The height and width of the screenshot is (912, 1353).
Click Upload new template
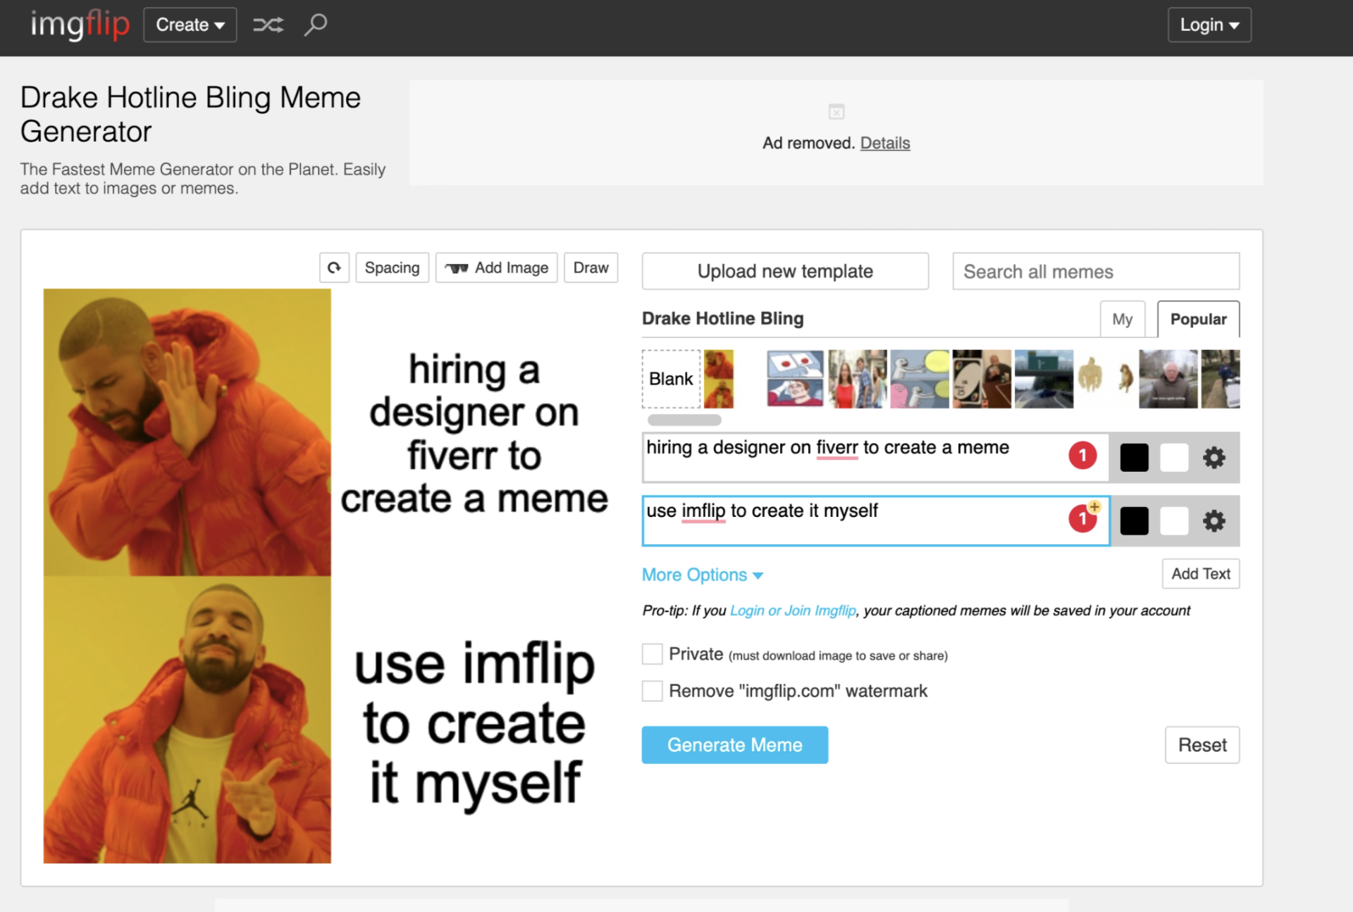click(x=785, y=271)
